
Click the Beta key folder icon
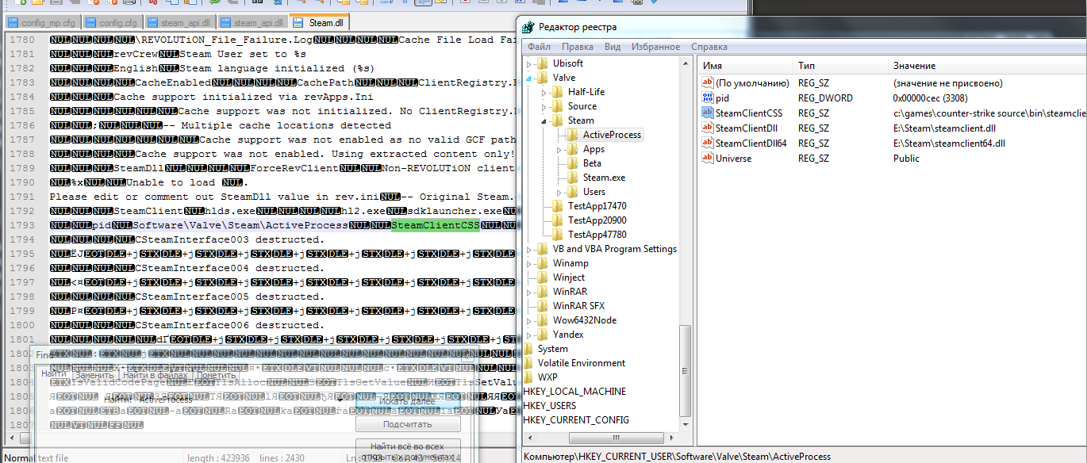pyautogui.click(x=573, y=163)
